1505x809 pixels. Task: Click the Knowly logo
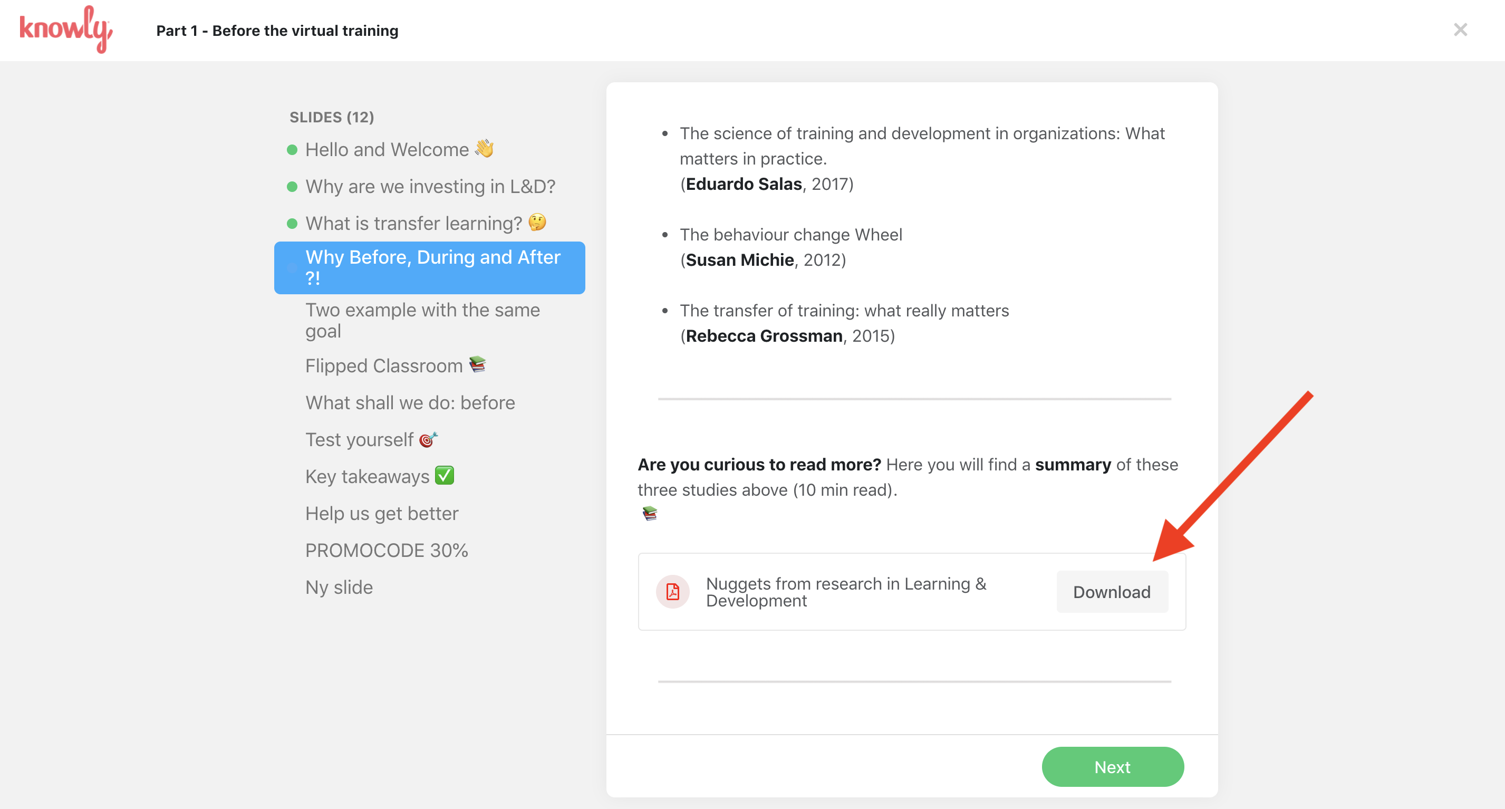[66, 29]
